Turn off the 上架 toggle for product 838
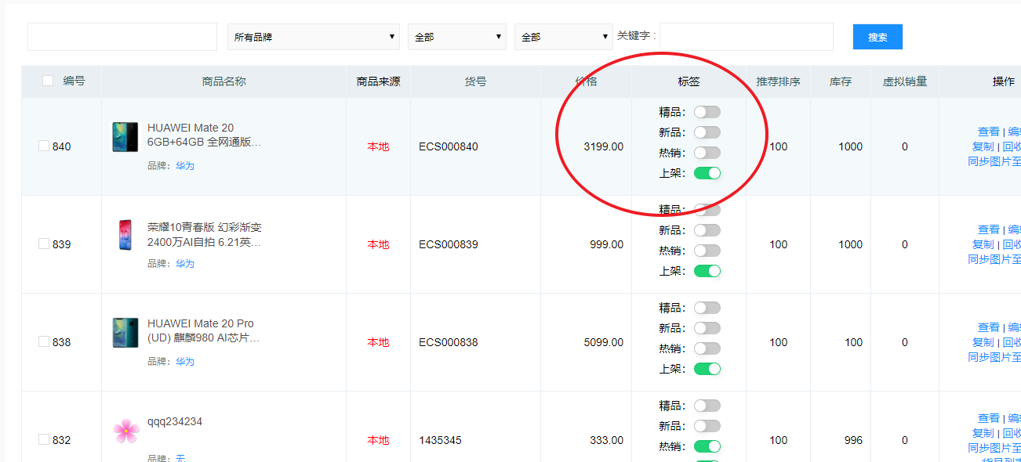 click(x=707, y=369)
